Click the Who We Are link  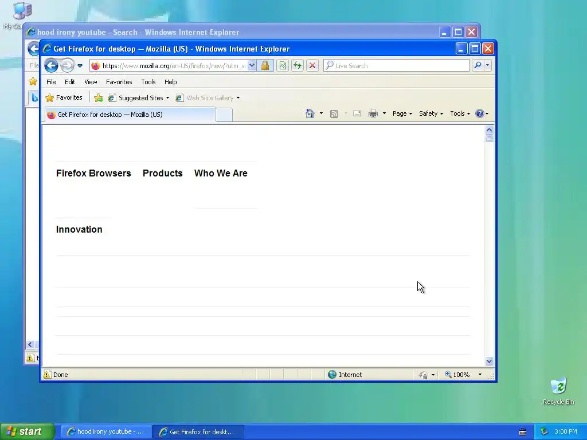pyautogui.click(x=221, y=173)
